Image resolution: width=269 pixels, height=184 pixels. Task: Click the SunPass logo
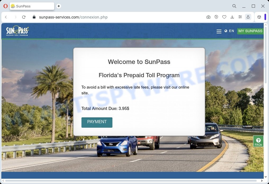tap(17, 31)
